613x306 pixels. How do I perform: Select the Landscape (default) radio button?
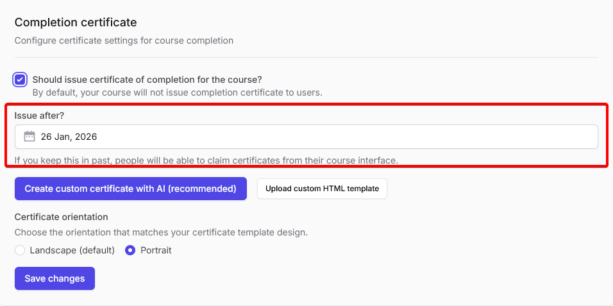coord(20,250)
